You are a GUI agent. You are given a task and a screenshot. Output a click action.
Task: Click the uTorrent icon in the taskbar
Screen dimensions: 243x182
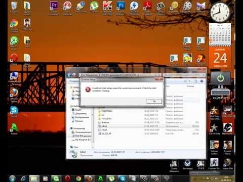coord(111,178)
